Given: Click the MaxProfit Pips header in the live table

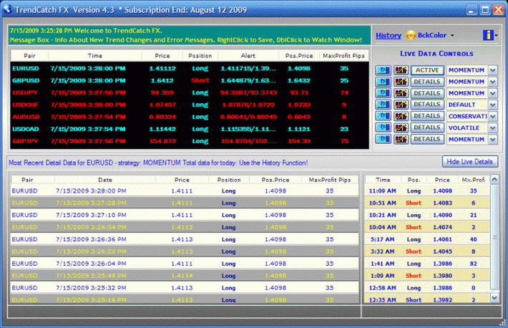Looking at the screenshot, I should 343,56.
